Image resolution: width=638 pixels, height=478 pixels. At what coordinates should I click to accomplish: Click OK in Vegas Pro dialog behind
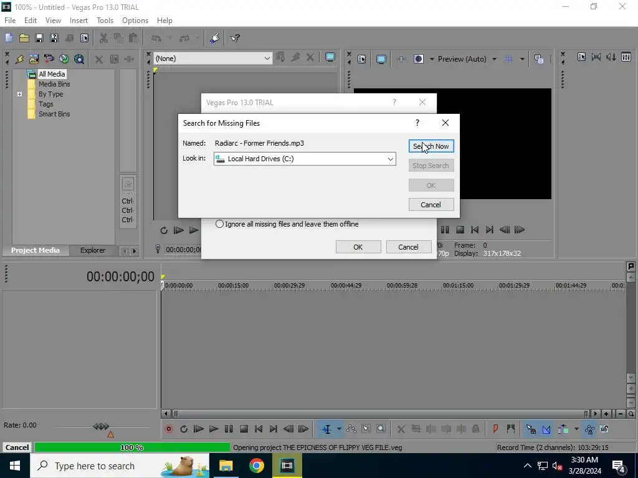[358, 247]
